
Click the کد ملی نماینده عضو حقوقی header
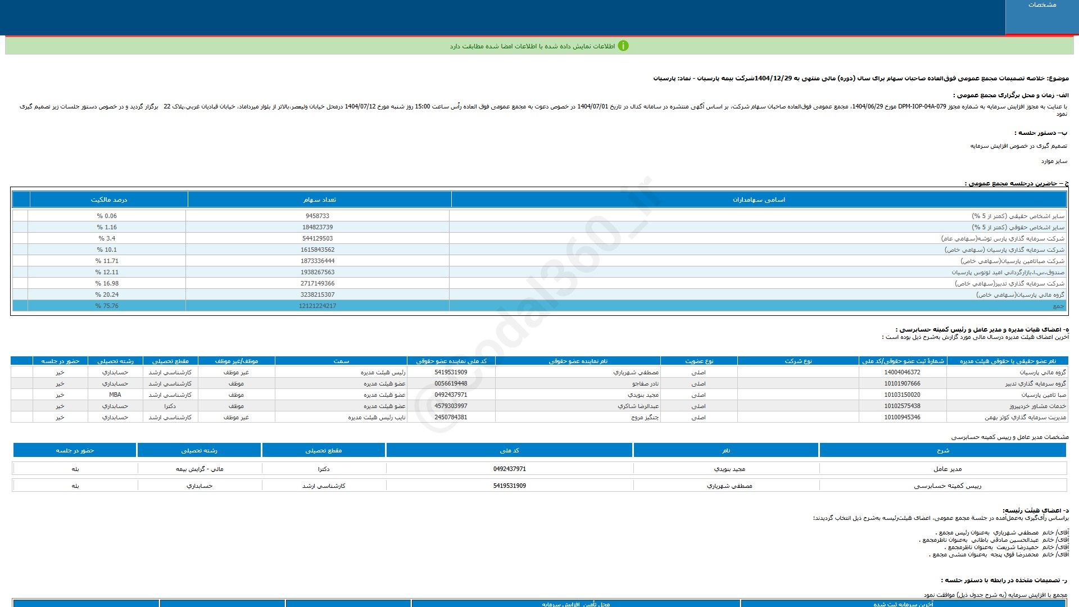pos(451,361)
